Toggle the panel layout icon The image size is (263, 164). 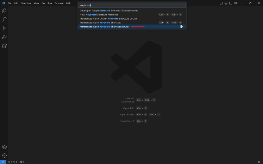(x=226, y=3)
